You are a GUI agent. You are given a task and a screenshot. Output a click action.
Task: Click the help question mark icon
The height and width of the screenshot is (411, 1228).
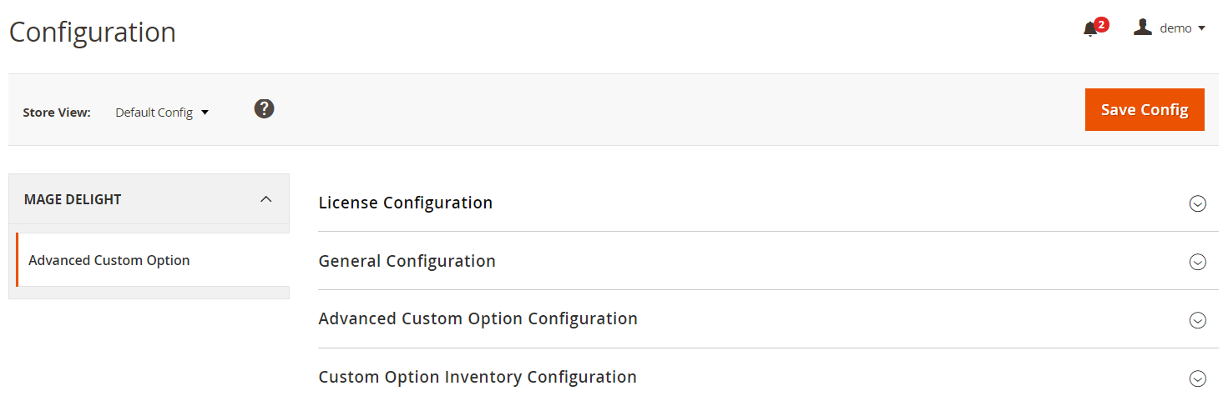pos(264,108)
